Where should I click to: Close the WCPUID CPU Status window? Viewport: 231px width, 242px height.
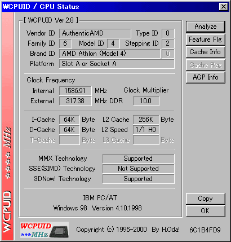[x=224, y=7]
